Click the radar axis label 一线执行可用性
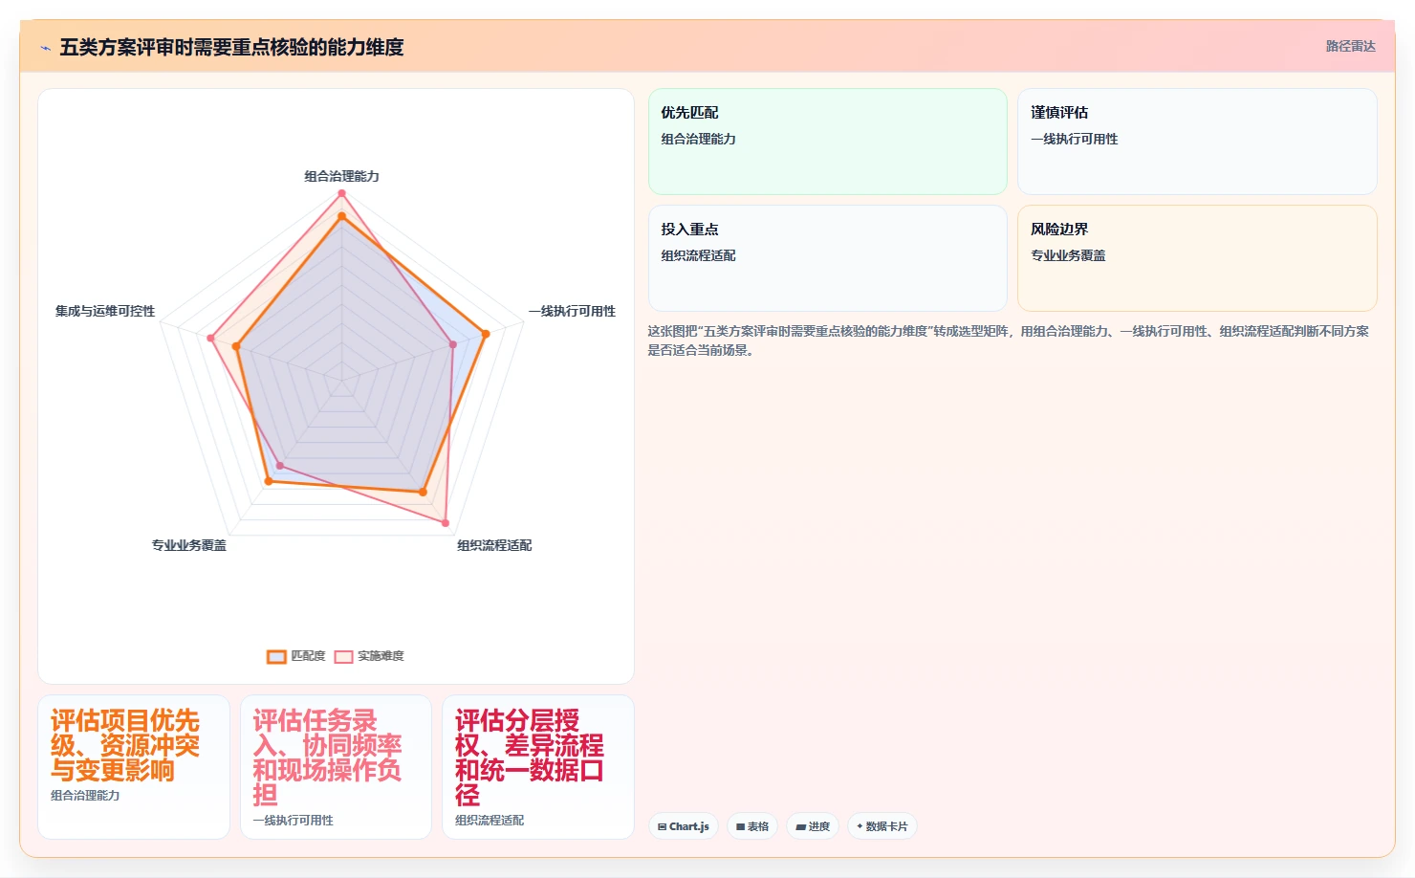1415x878 pixels. pos(573,311)
